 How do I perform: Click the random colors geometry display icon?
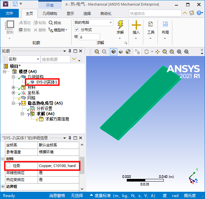[128, 52]
